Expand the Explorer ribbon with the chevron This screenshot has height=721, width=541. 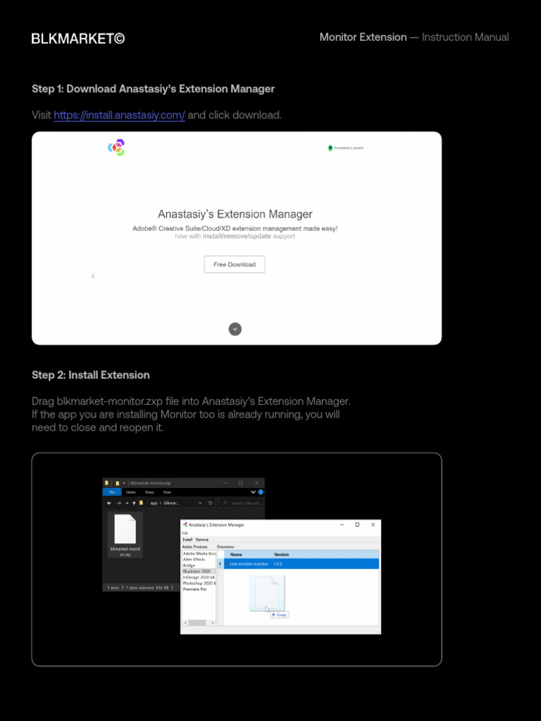click(253, 492)
